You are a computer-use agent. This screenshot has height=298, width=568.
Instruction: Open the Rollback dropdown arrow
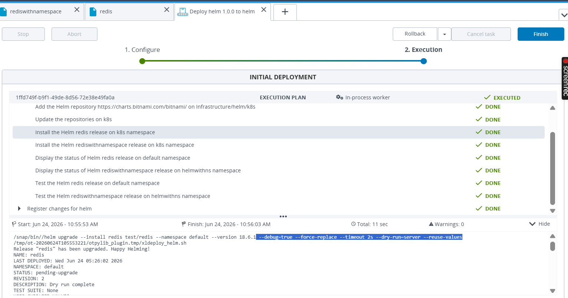[x=444, y=34]
